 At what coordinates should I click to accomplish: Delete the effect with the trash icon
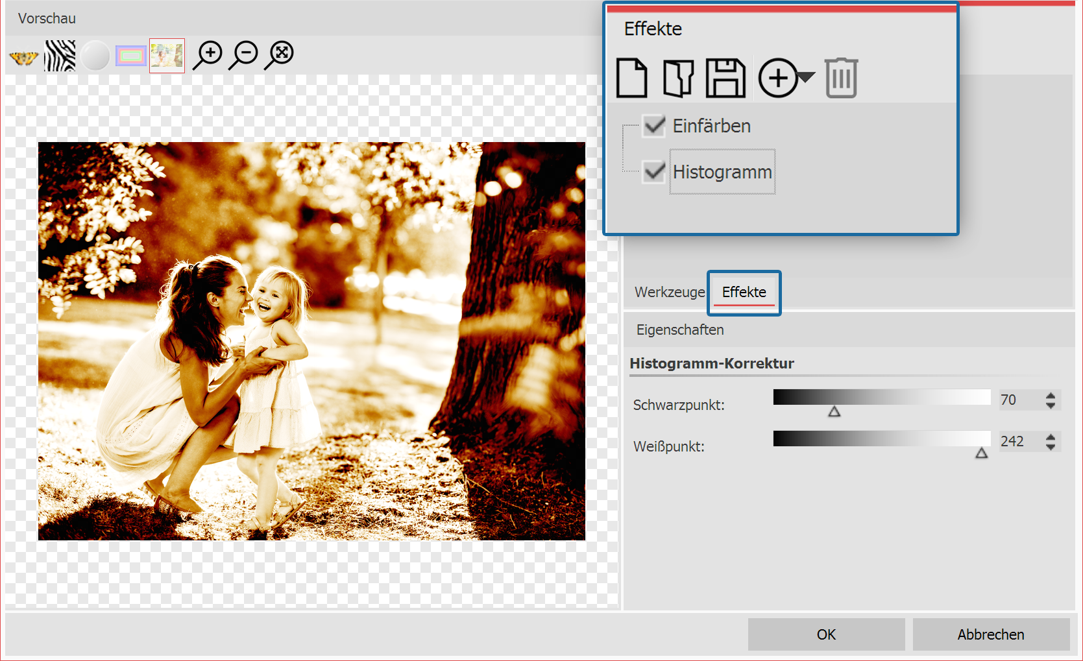[840, 77]
